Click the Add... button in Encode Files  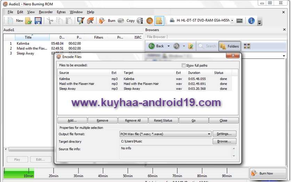pyautogui.click(x=72, y=120)
